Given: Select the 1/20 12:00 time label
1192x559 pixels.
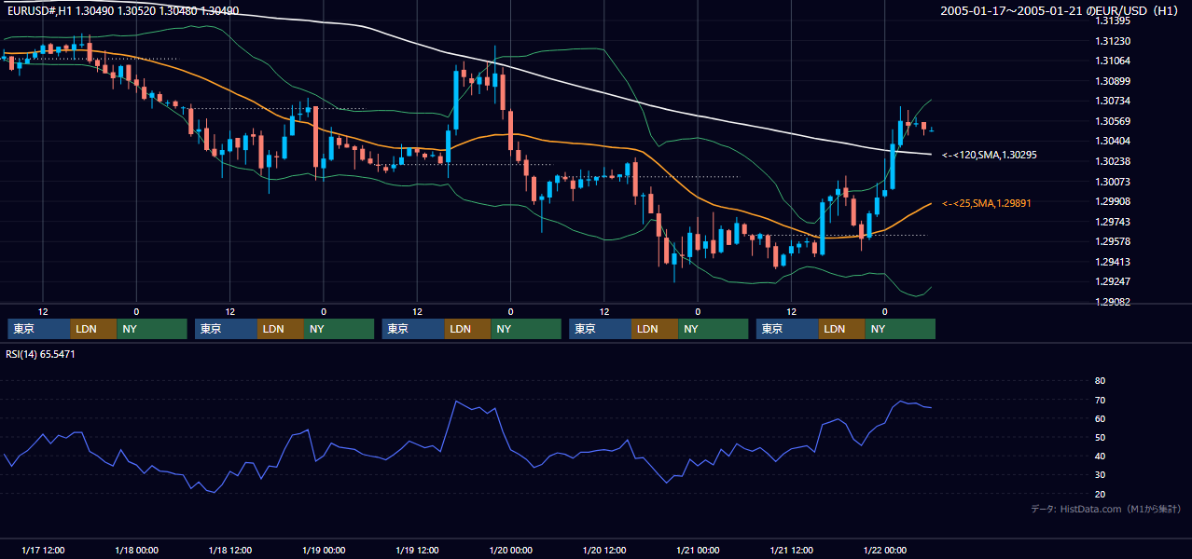Looking at the screenshot, I should (604, 551).
